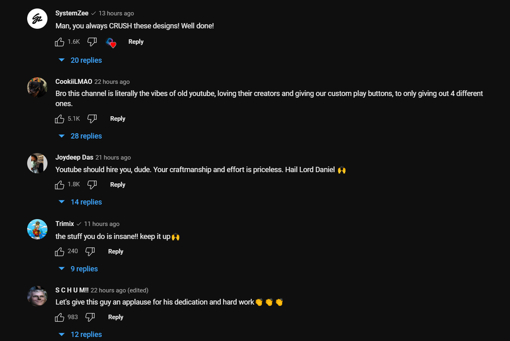Reply to CookiiLMAO's comment
Screen dimensions: 510x341
pos(118,119)
